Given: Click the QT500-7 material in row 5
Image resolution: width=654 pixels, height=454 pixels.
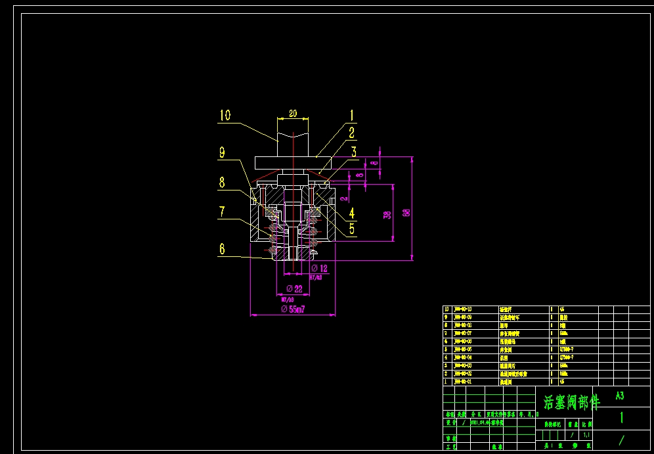Looking at the screenshot, I should point(567,350).
